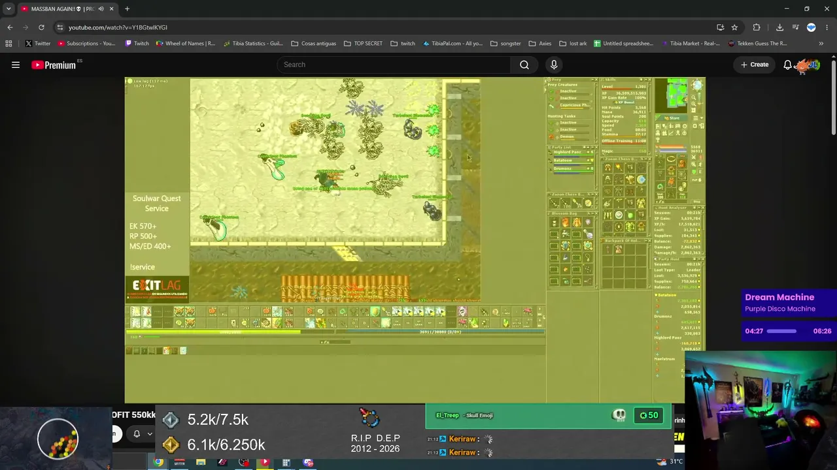837x470 pixels.
Task: Expand the lost ark bookmark folder
Action: point(573,44)
